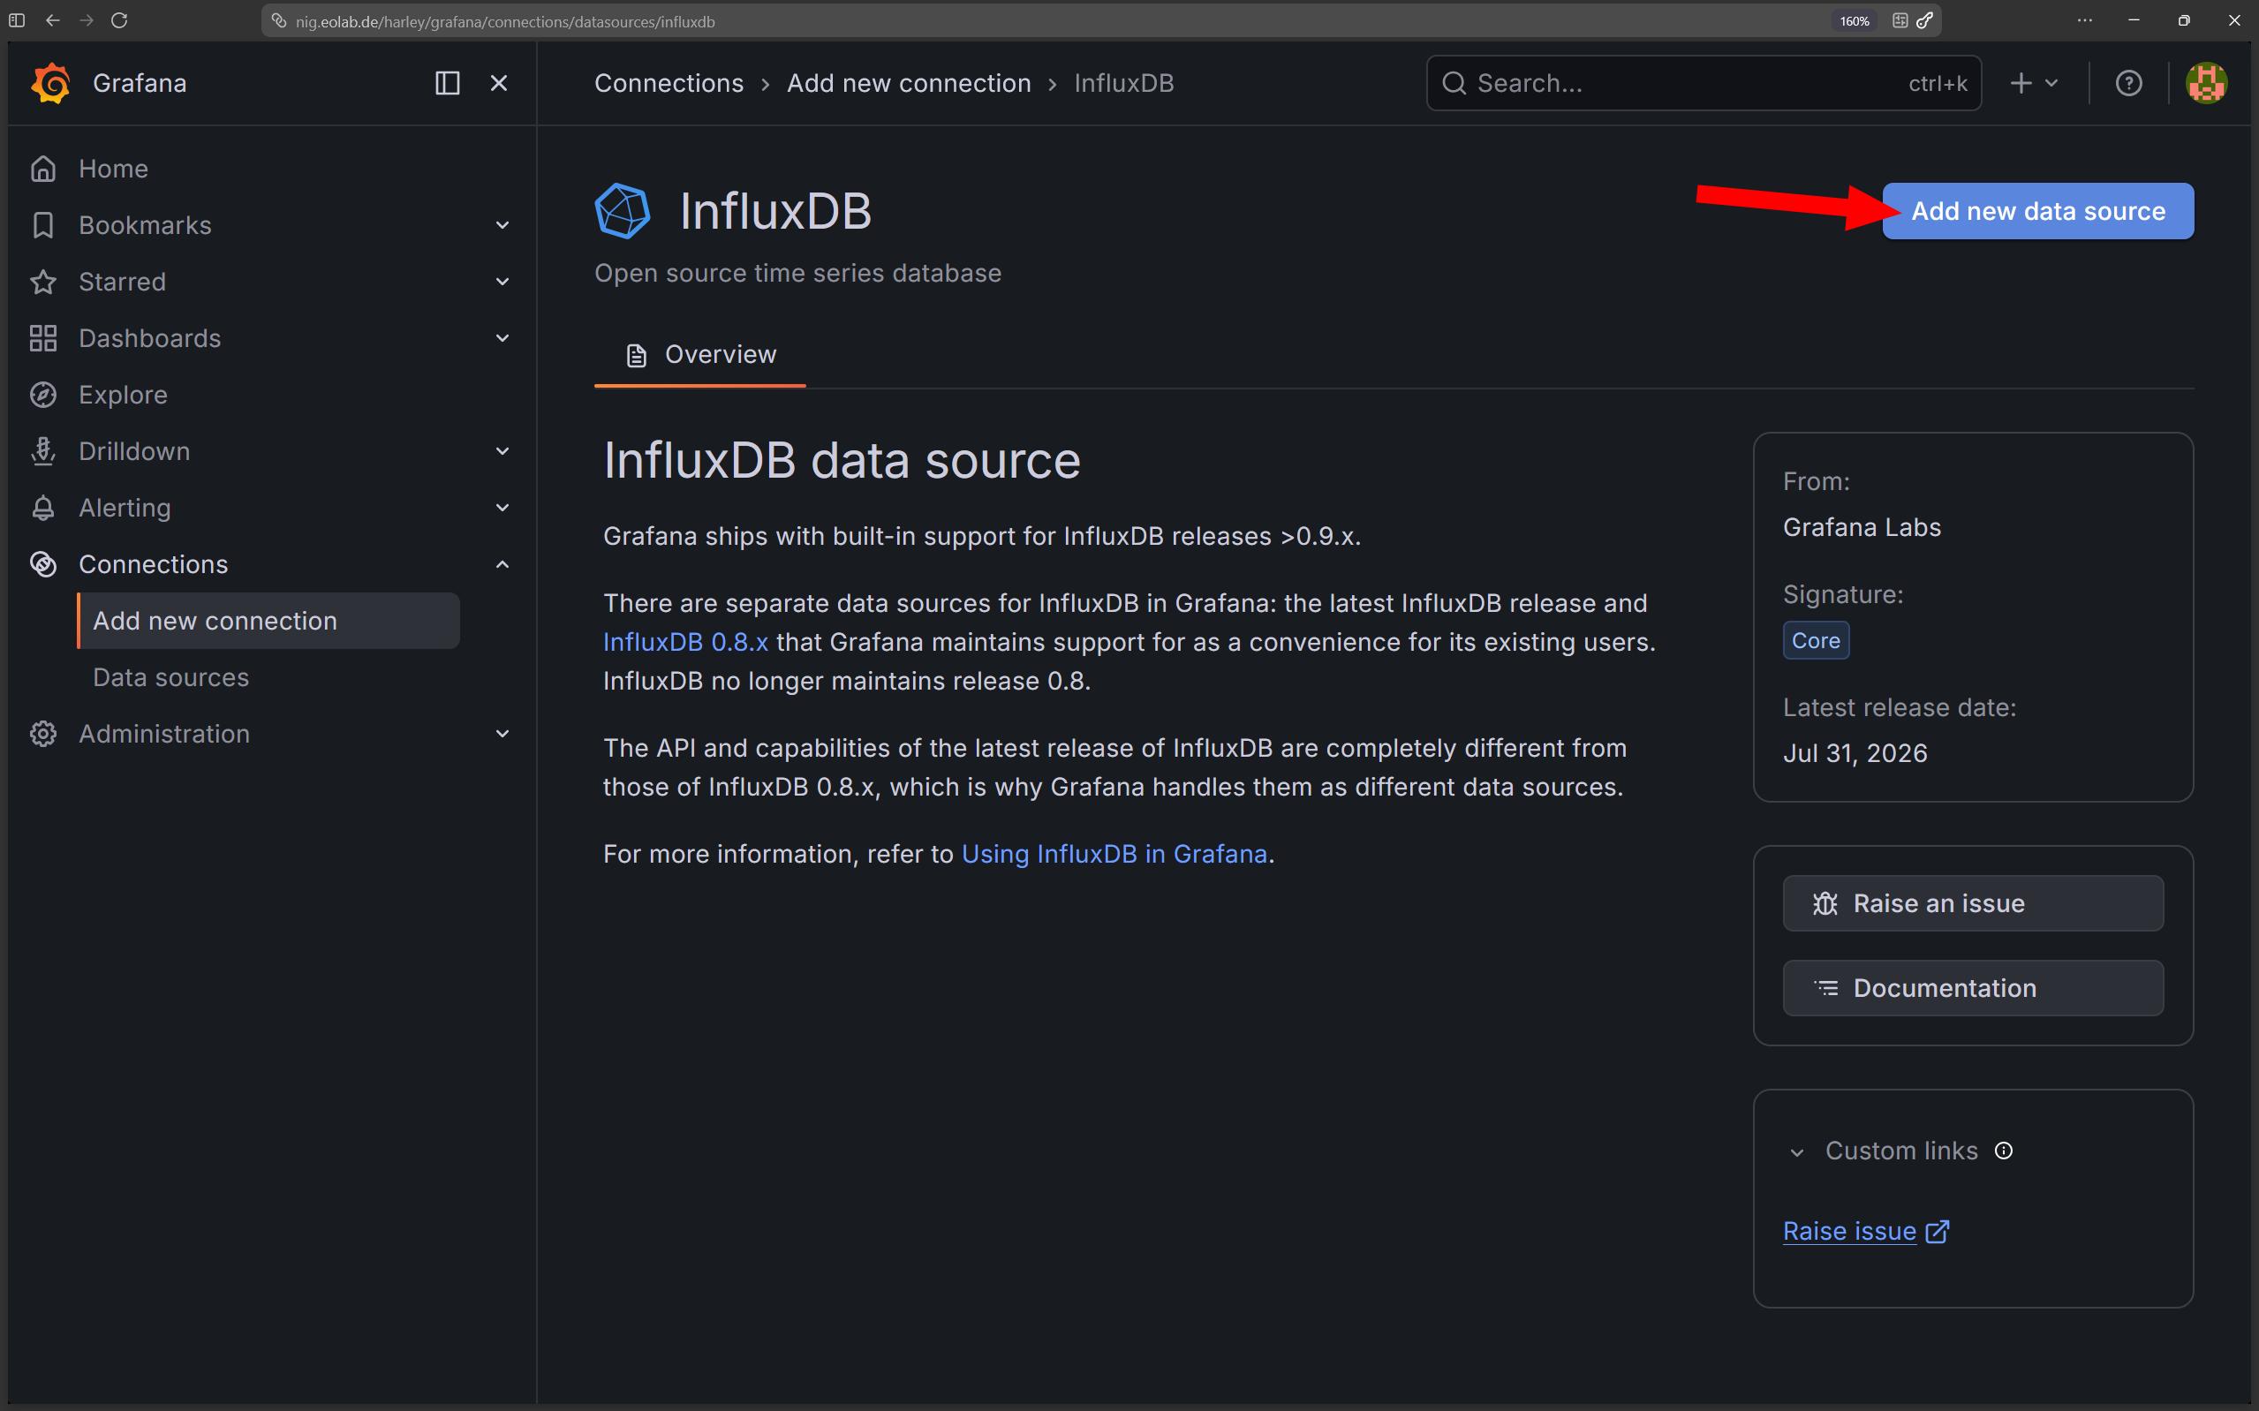Click the Search input field
The width and height of the screenshot is (2259, 1411).
[1704, 83]
